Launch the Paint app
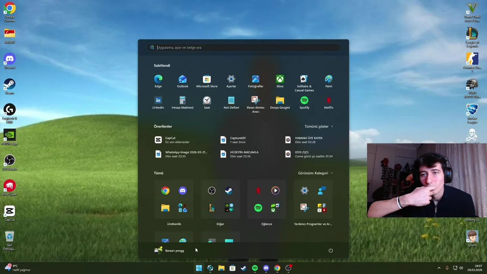Image resolution: width=487 pixels, height=274 pixels. 329,81
